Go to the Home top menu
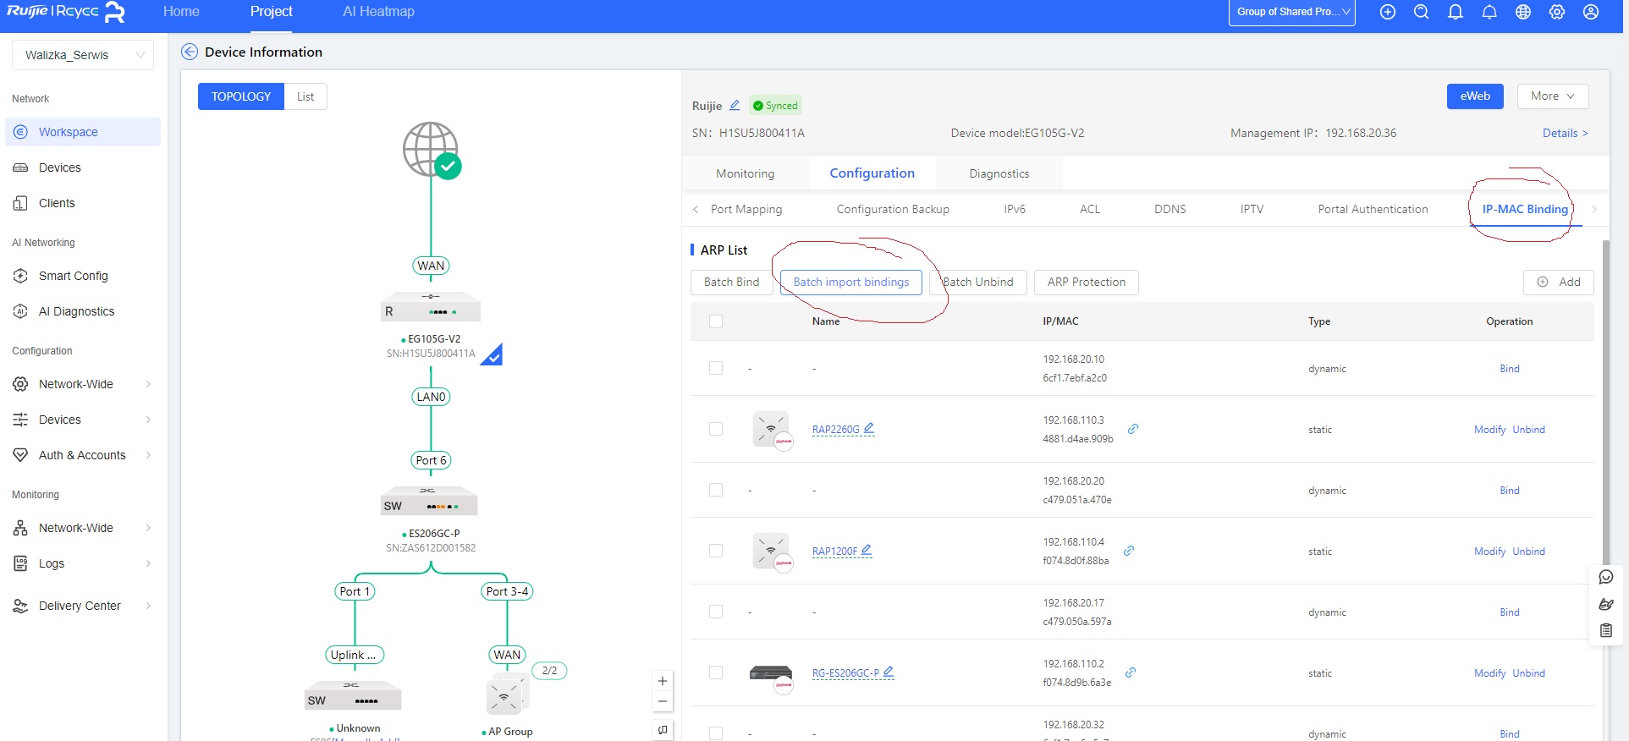The image size is (1629, 741). [x=181, y=12]
